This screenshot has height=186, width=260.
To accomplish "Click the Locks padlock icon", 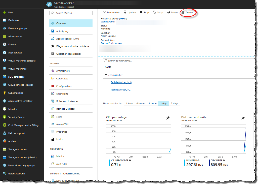I will (53, 139).
